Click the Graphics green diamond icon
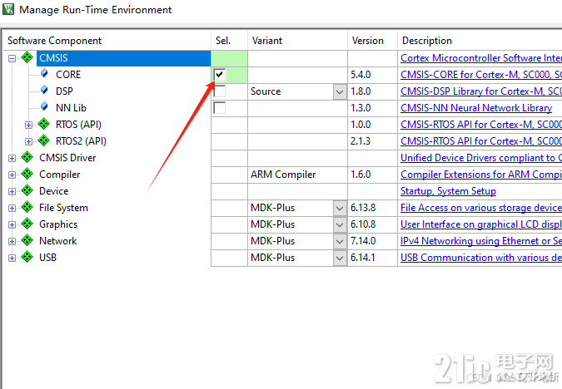 coord(27,224)
